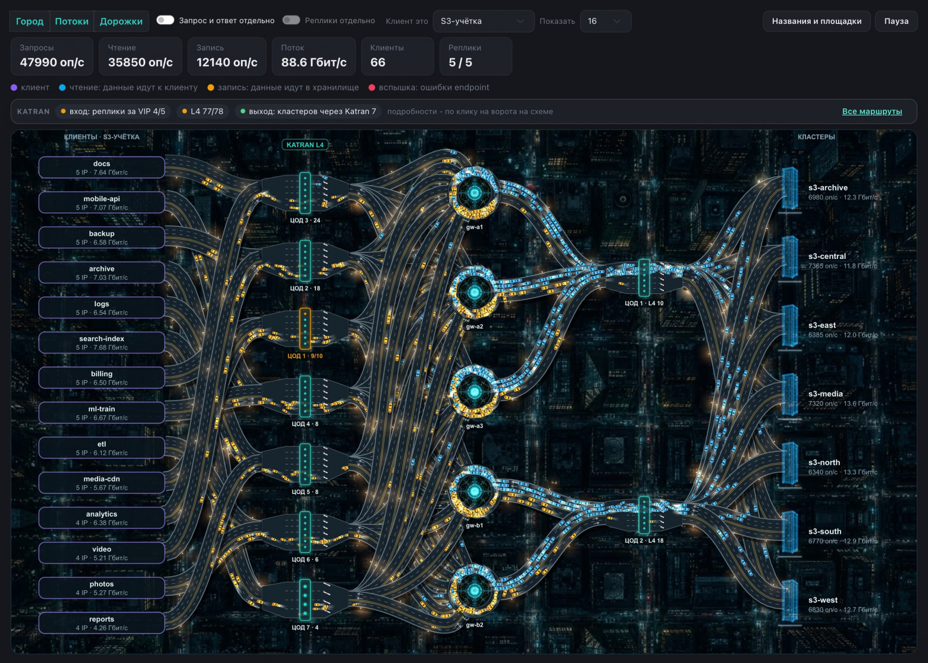Toggle 'Запрос и ответ отдельно' switch
Viewport: 928px width, 663px height.
(x=165, y=20)
